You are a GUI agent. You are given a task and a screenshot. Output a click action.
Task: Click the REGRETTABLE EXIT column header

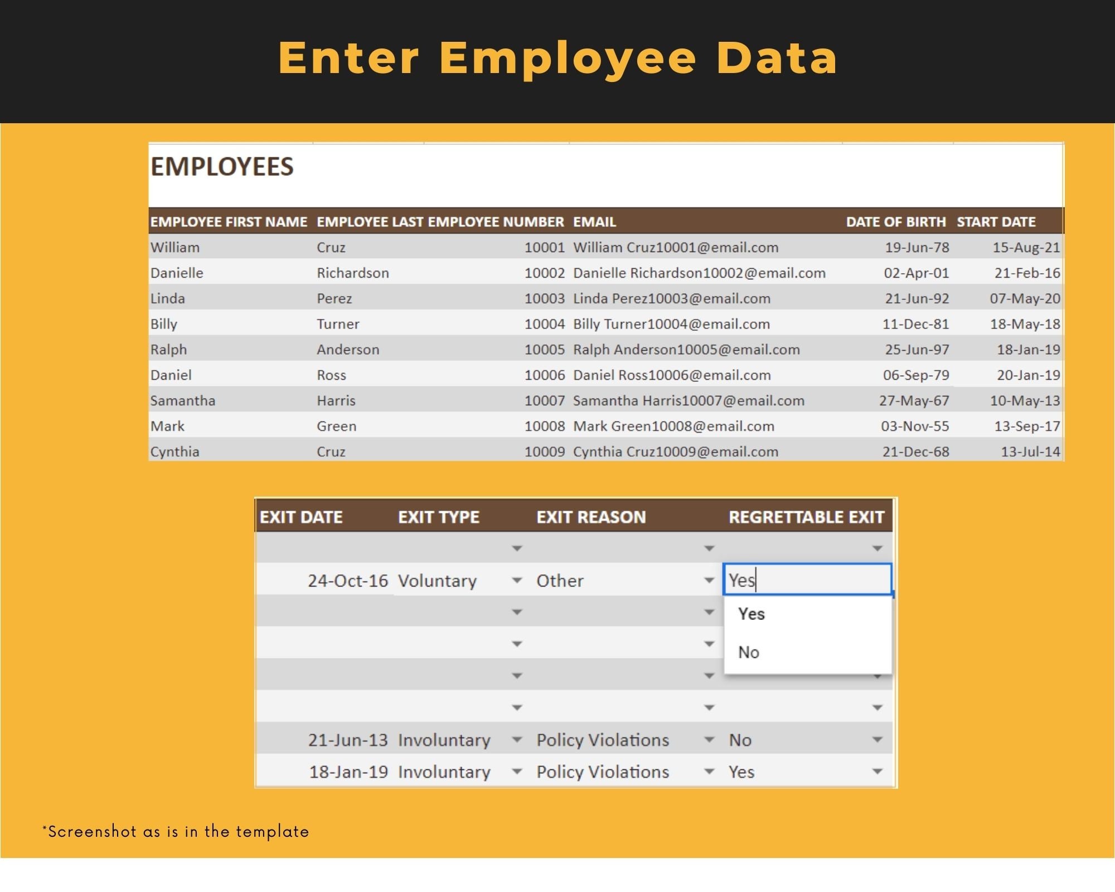click(806, 517)
